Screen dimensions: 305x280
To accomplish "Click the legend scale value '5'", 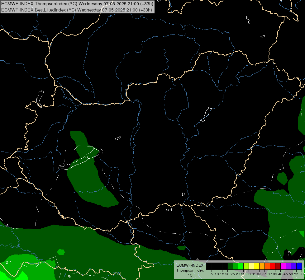I will (212, 274).
